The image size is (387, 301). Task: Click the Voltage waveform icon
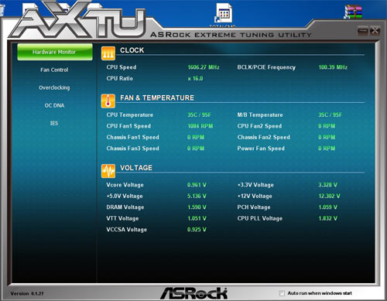pos(108,171)
